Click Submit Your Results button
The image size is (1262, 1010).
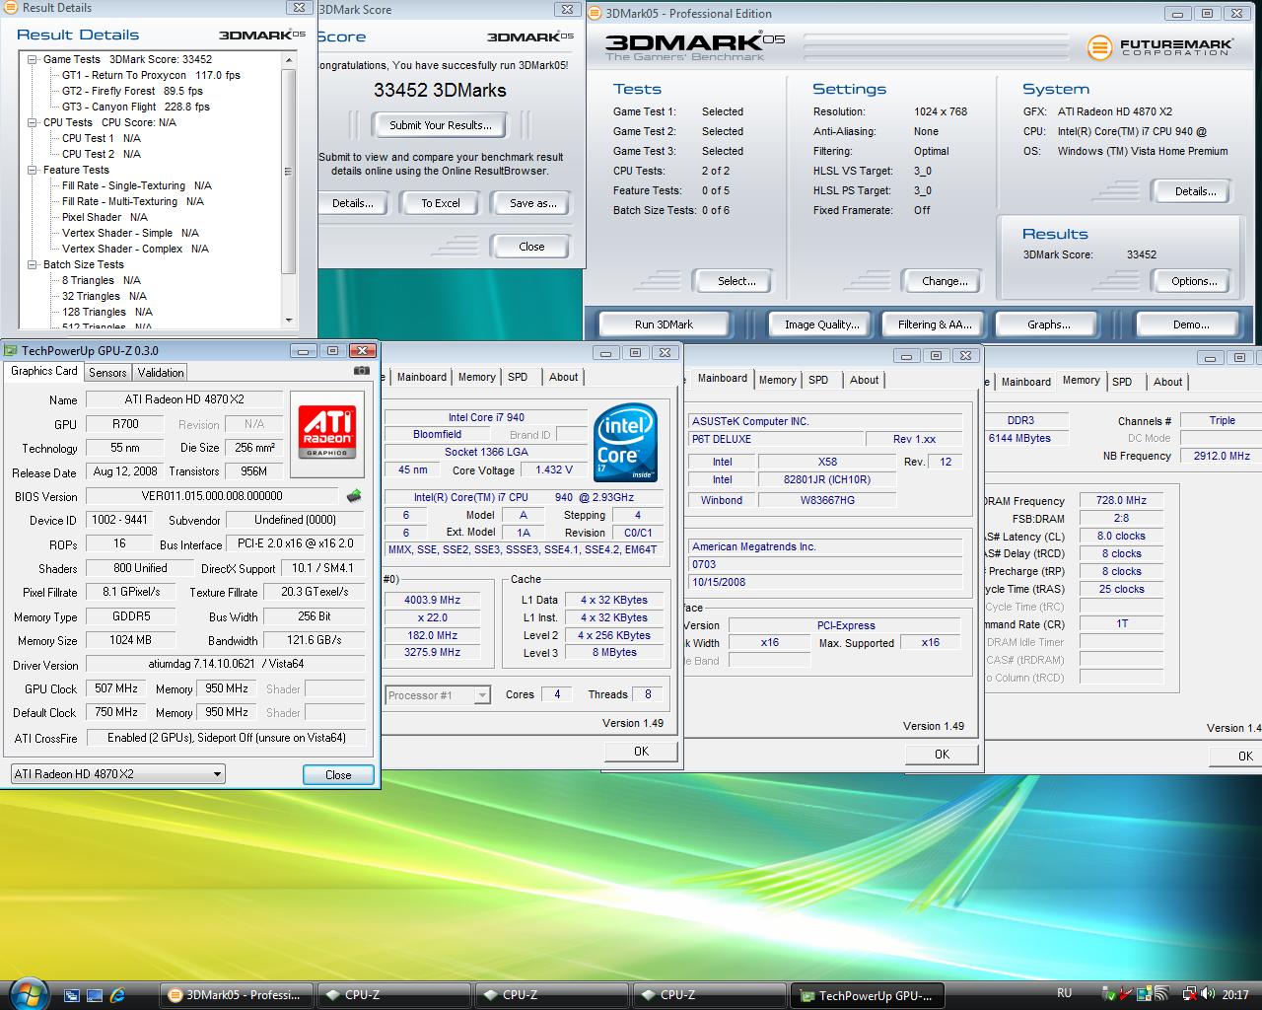440,125
